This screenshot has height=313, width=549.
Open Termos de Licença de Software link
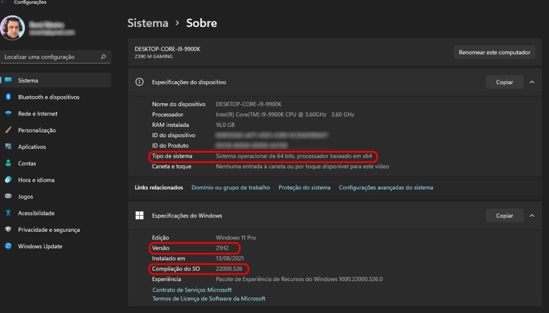coord(209,298)
